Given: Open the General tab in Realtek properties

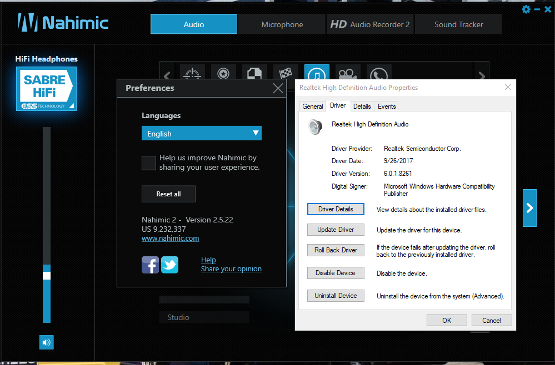Looking at the screenshot, I should point(313,107).
